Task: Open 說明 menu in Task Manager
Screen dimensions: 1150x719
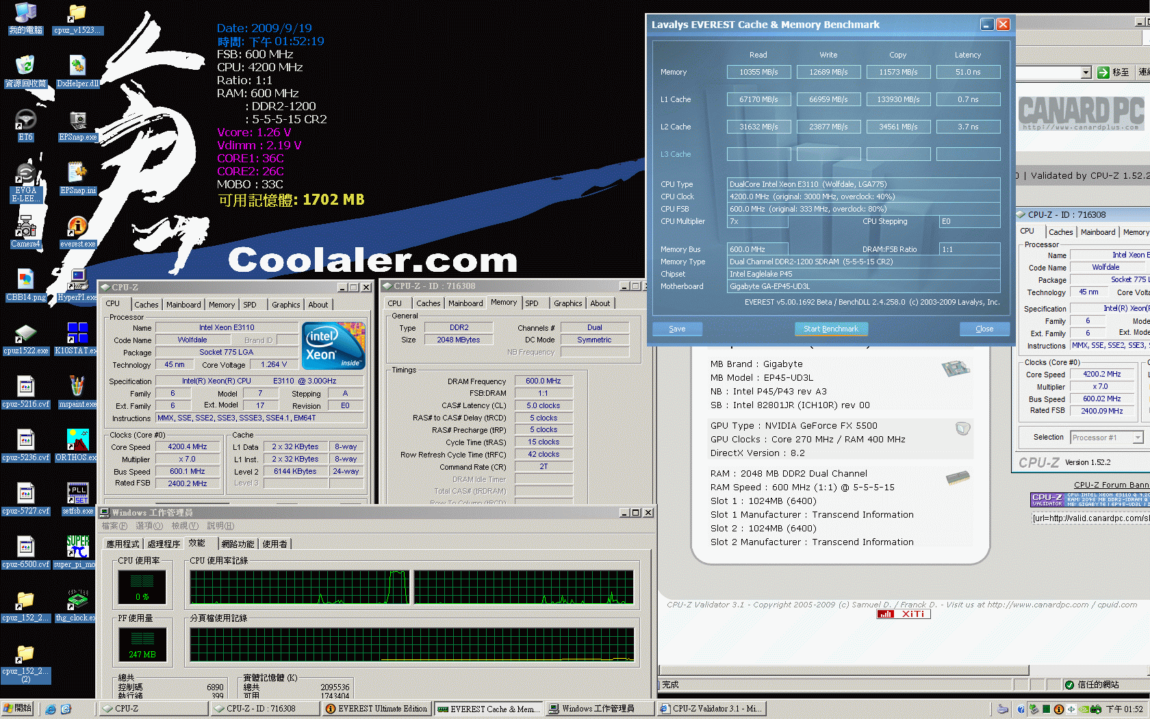Action: pos(220,526)
